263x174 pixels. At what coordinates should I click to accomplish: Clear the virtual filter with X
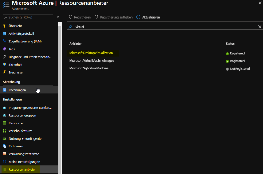coord(260,27)
